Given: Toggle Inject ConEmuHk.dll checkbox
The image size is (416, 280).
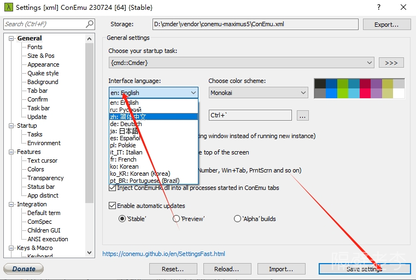Looking at the screenshot, I should (112, 188).
